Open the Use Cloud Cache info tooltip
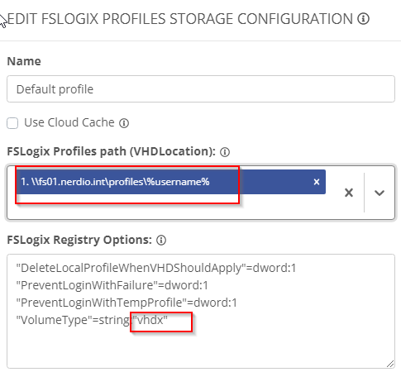The height and width of the screenshot is (372, 401). [x=124, y=123]
